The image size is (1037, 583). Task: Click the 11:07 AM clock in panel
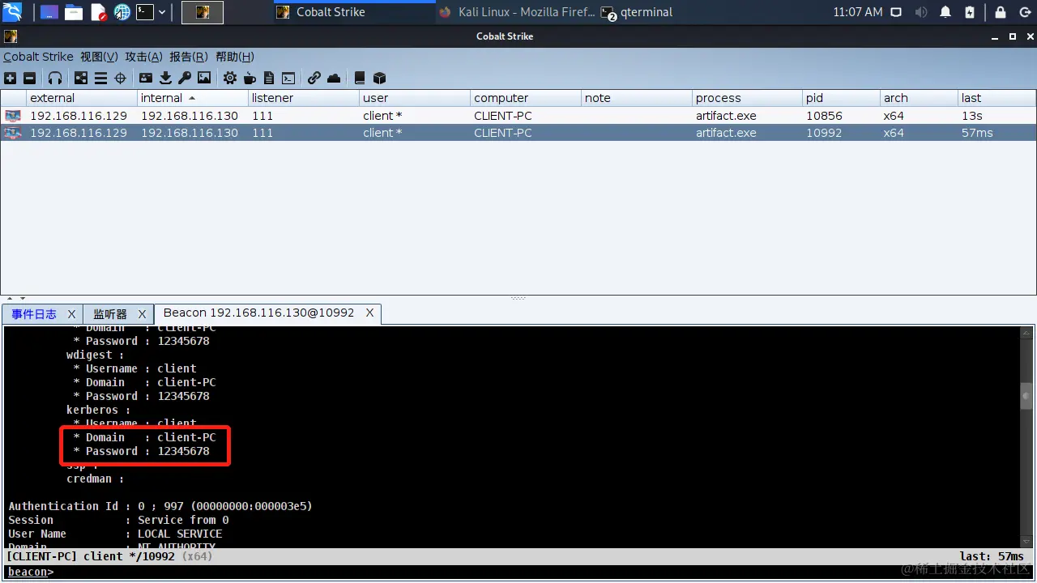pos(858,12)
